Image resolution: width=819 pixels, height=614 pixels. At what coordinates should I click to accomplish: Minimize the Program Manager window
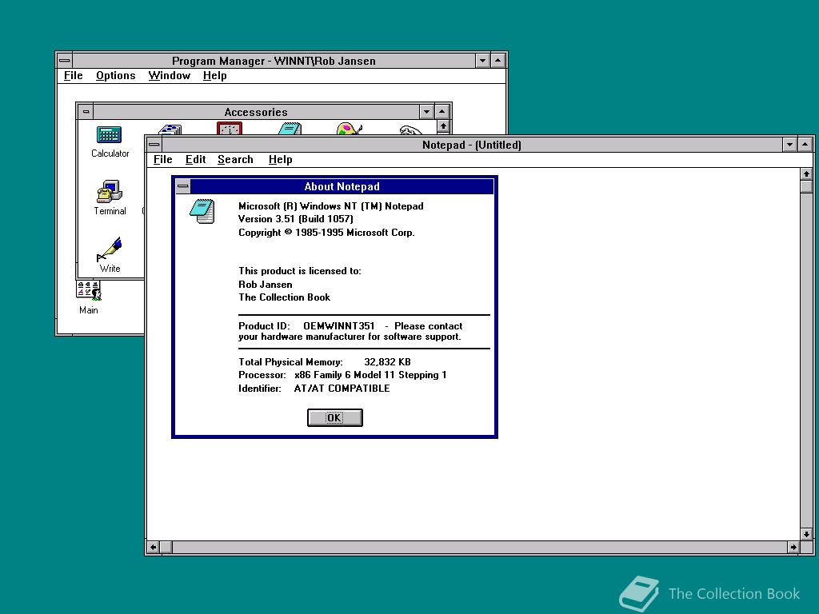(x=482, y=61)
